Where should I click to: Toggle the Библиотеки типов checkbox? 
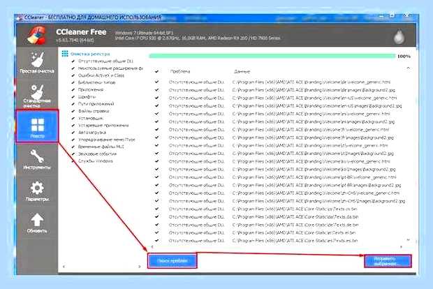(73, 82)
